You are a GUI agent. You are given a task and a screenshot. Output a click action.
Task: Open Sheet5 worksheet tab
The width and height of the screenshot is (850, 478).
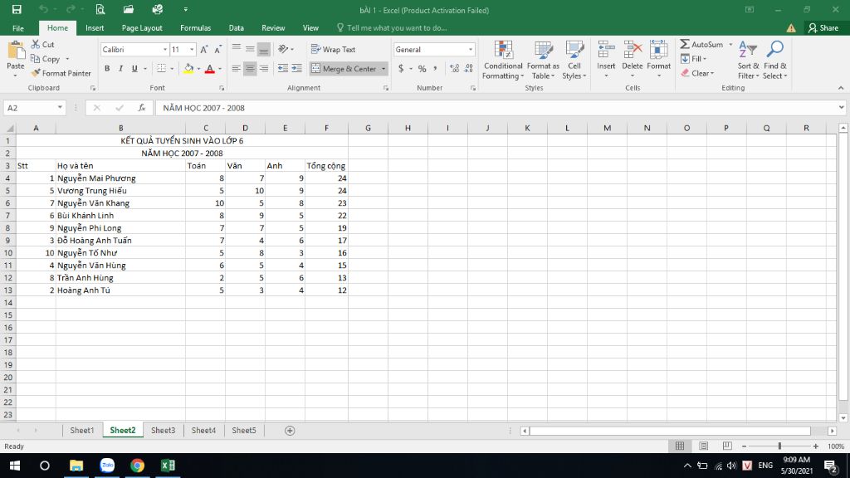(x=244, y=431)
